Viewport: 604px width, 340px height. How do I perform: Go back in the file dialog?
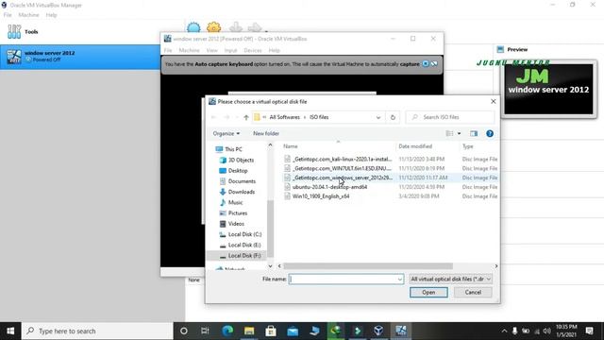click(214, 117)
